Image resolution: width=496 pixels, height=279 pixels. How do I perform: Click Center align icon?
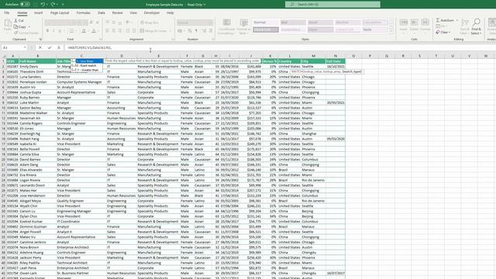[114, 31]
